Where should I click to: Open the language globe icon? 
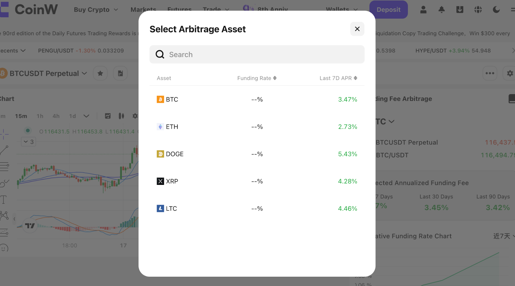tap(478, 10)
